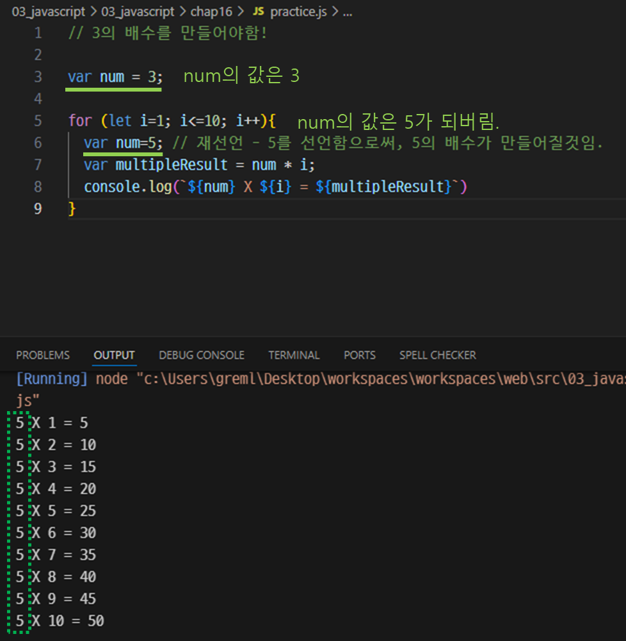Click output line '5 X 4 = 20'

pos(56,489)
